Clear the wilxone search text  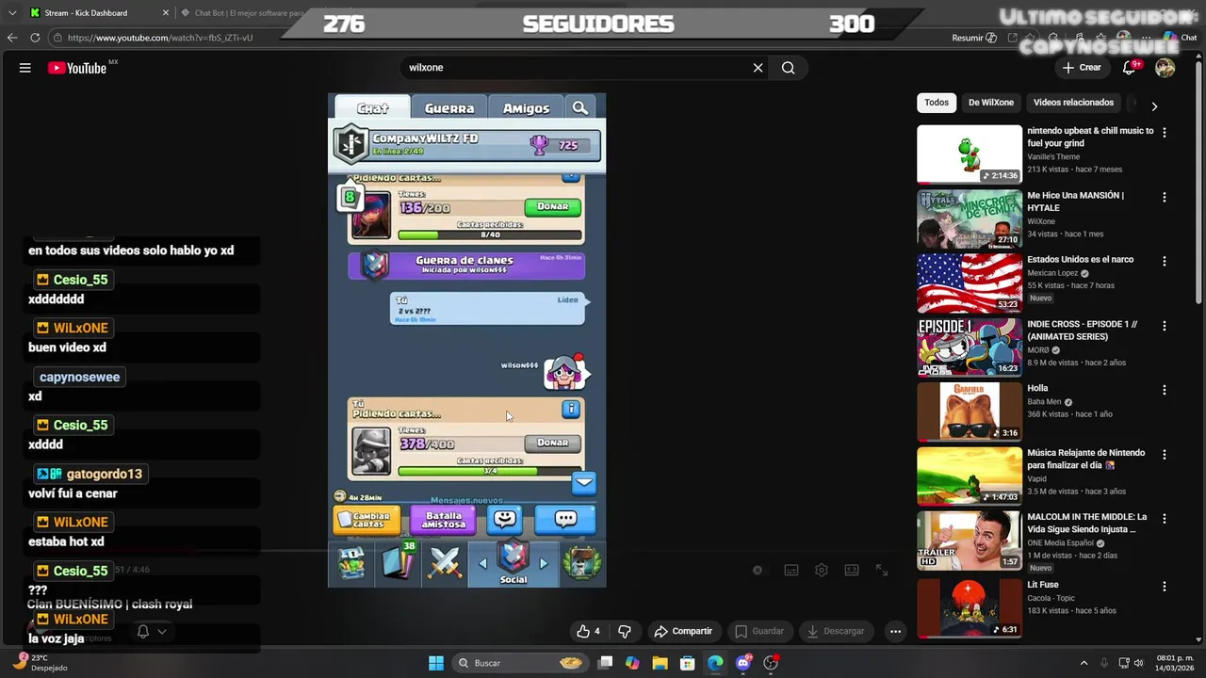click(758, 68)
